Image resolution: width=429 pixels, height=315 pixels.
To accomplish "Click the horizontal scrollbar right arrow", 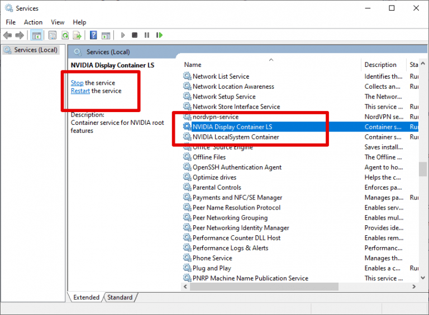I will click(414, 287).
